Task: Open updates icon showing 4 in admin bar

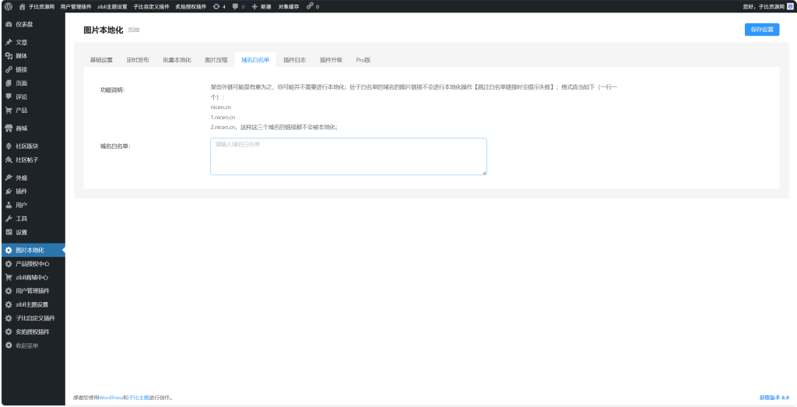Action: (x=216, y=6)
